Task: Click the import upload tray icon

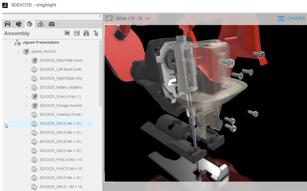Action: point(86,33)
